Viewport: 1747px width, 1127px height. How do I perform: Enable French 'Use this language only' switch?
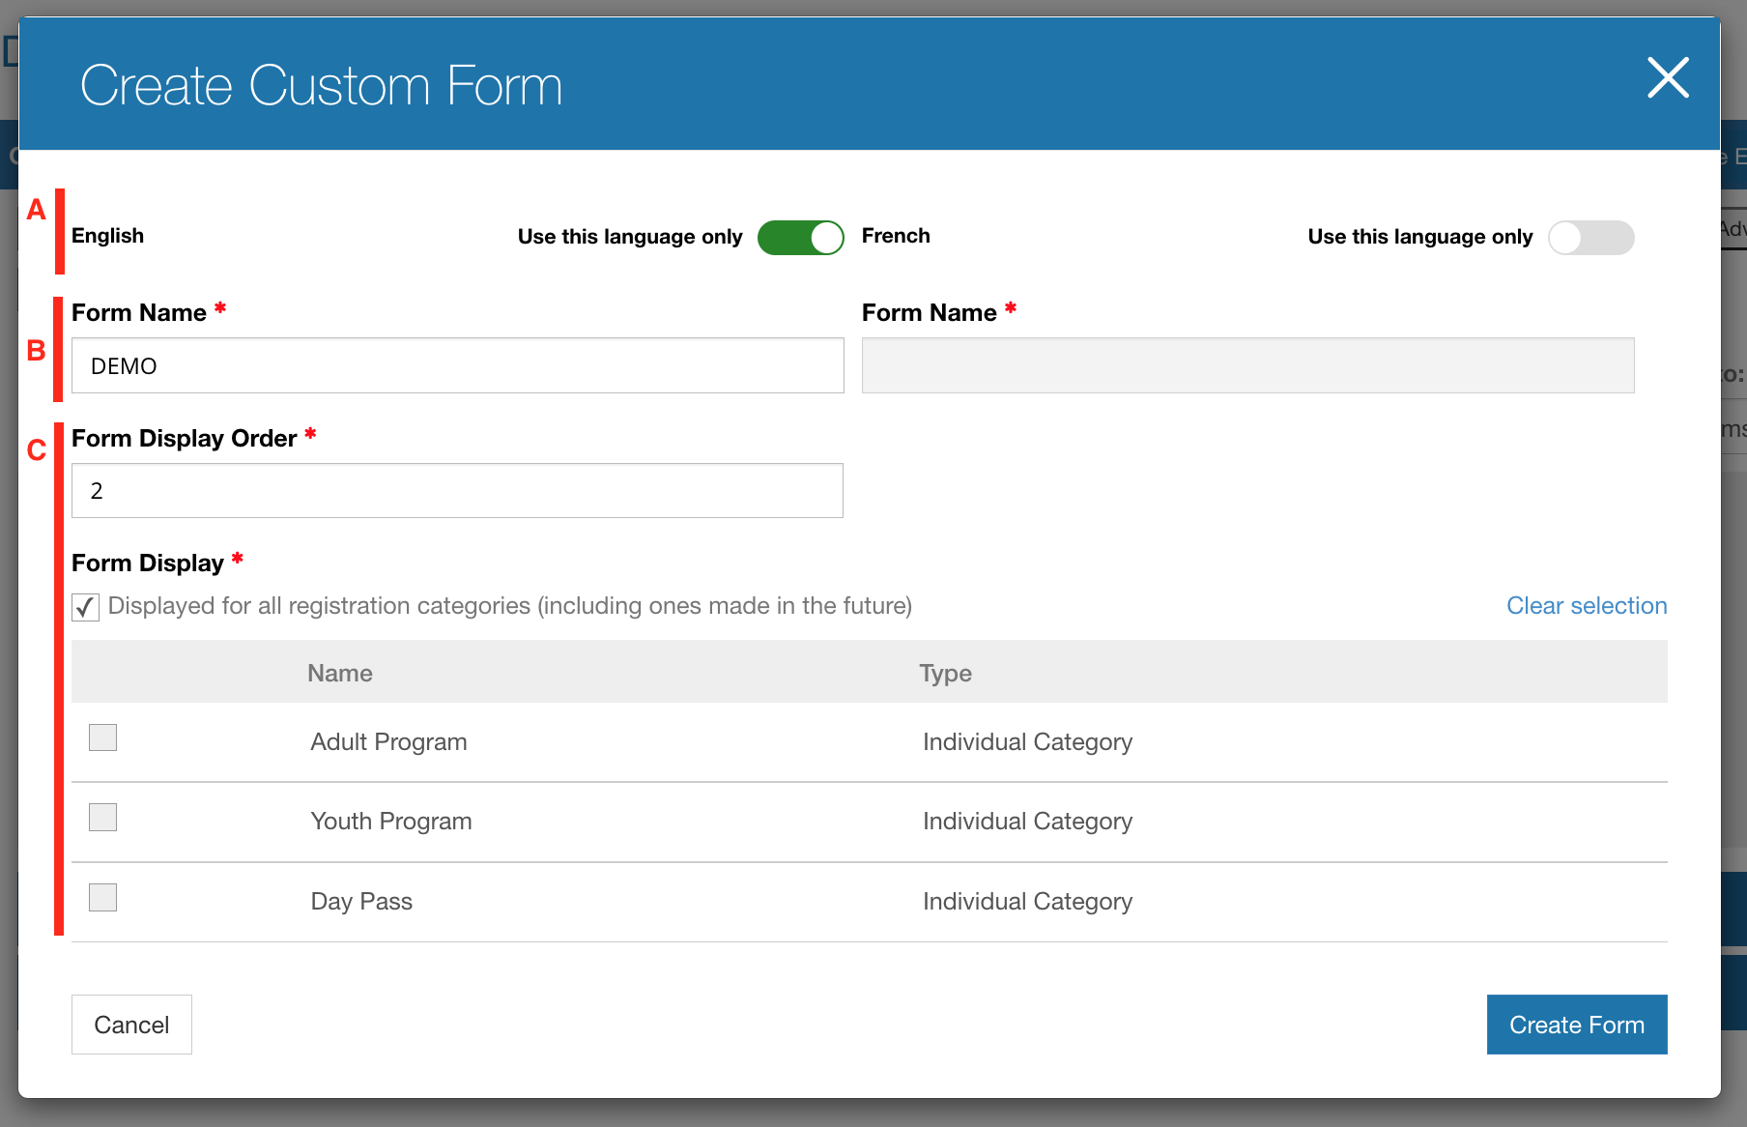point(1590,238)
